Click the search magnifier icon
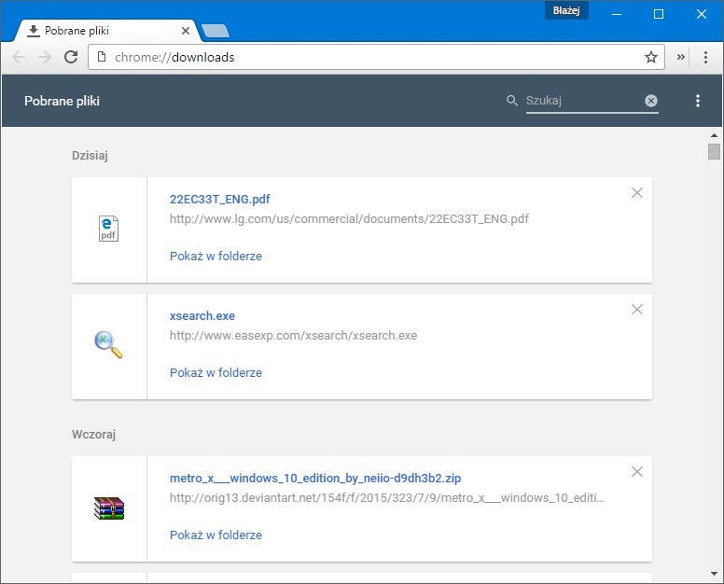The image size is (724, 584). coord(511,100)
